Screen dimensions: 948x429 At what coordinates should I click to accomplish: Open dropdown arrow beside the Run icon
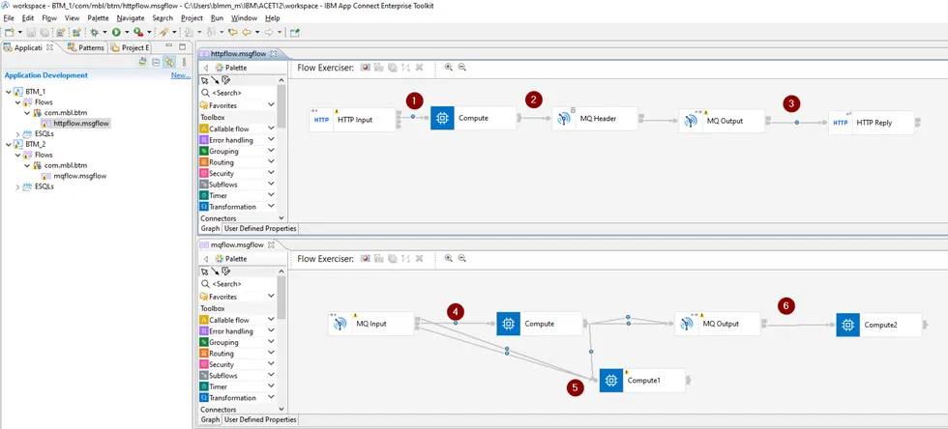coord(127,33)
